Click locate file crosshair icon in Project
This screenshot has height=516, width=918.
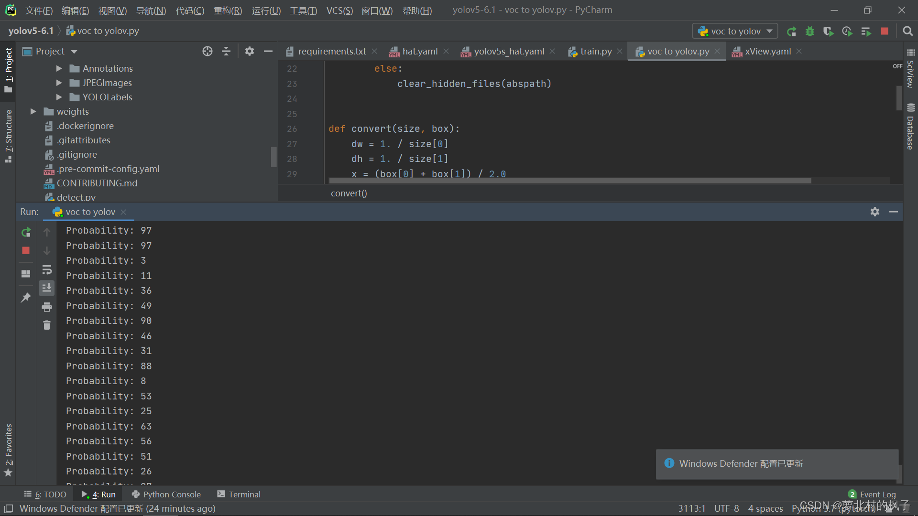pos(207,52)
